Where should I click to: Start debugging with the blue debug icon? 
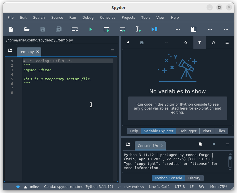pyautogui.click(x=154, y=29)
